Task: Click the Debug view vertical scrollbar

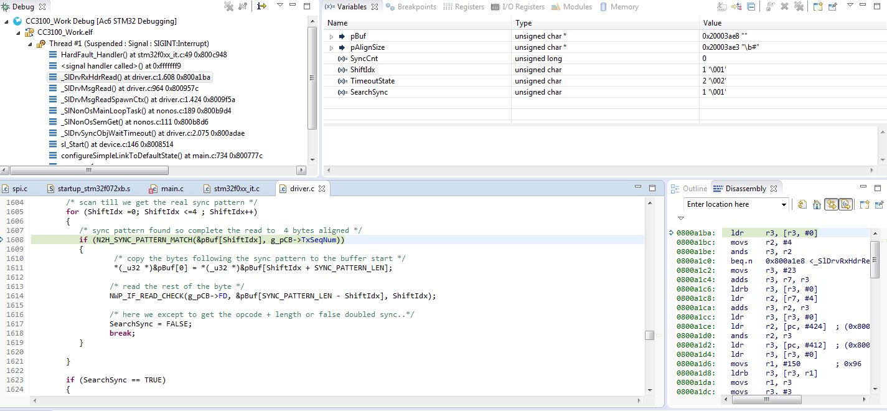Action: [312, 89]
